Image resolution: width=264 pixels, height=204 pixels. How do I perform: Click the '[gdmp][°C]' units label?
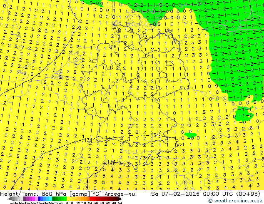[86, 194]
